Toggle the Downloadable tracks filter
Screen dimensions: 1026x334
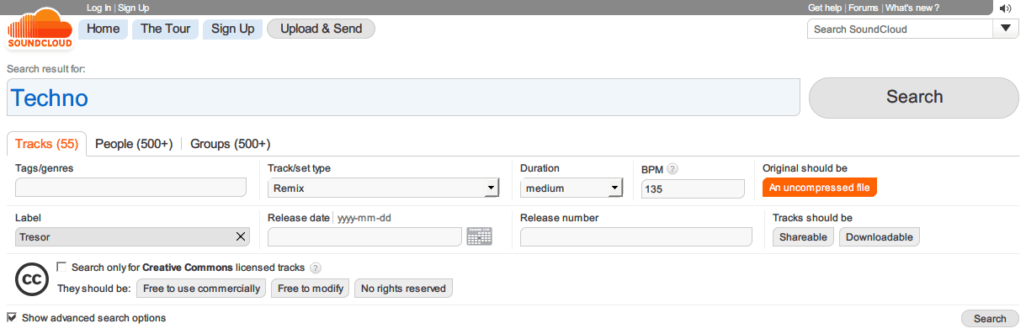point(880,237)
